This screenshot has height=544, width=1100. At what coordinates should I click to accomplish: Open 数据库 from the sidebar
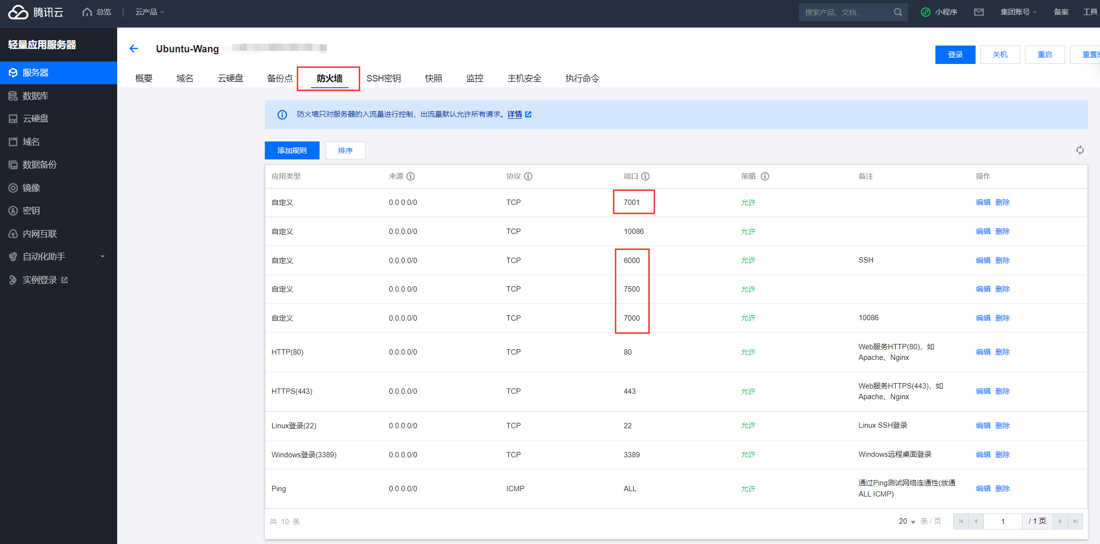coord(35,96)
